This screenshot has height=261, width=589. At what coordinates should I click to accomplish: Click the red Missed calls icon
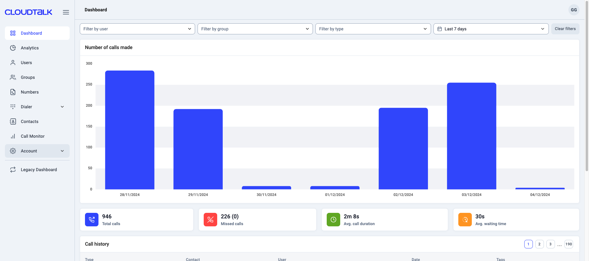click(210, 220)
